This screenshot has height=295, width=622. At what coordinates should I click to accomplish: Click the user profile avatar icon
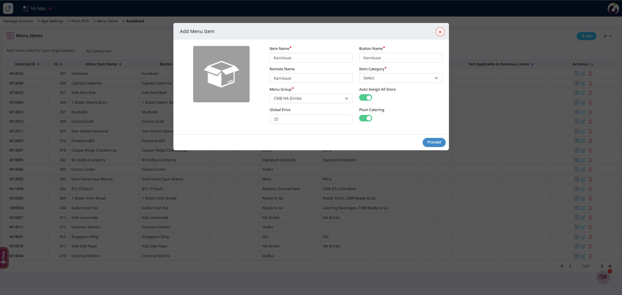point(613,8)
